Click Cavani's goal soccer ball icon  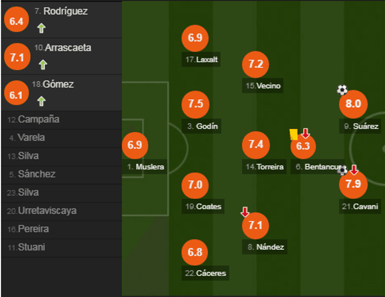(x=343, y=170)
